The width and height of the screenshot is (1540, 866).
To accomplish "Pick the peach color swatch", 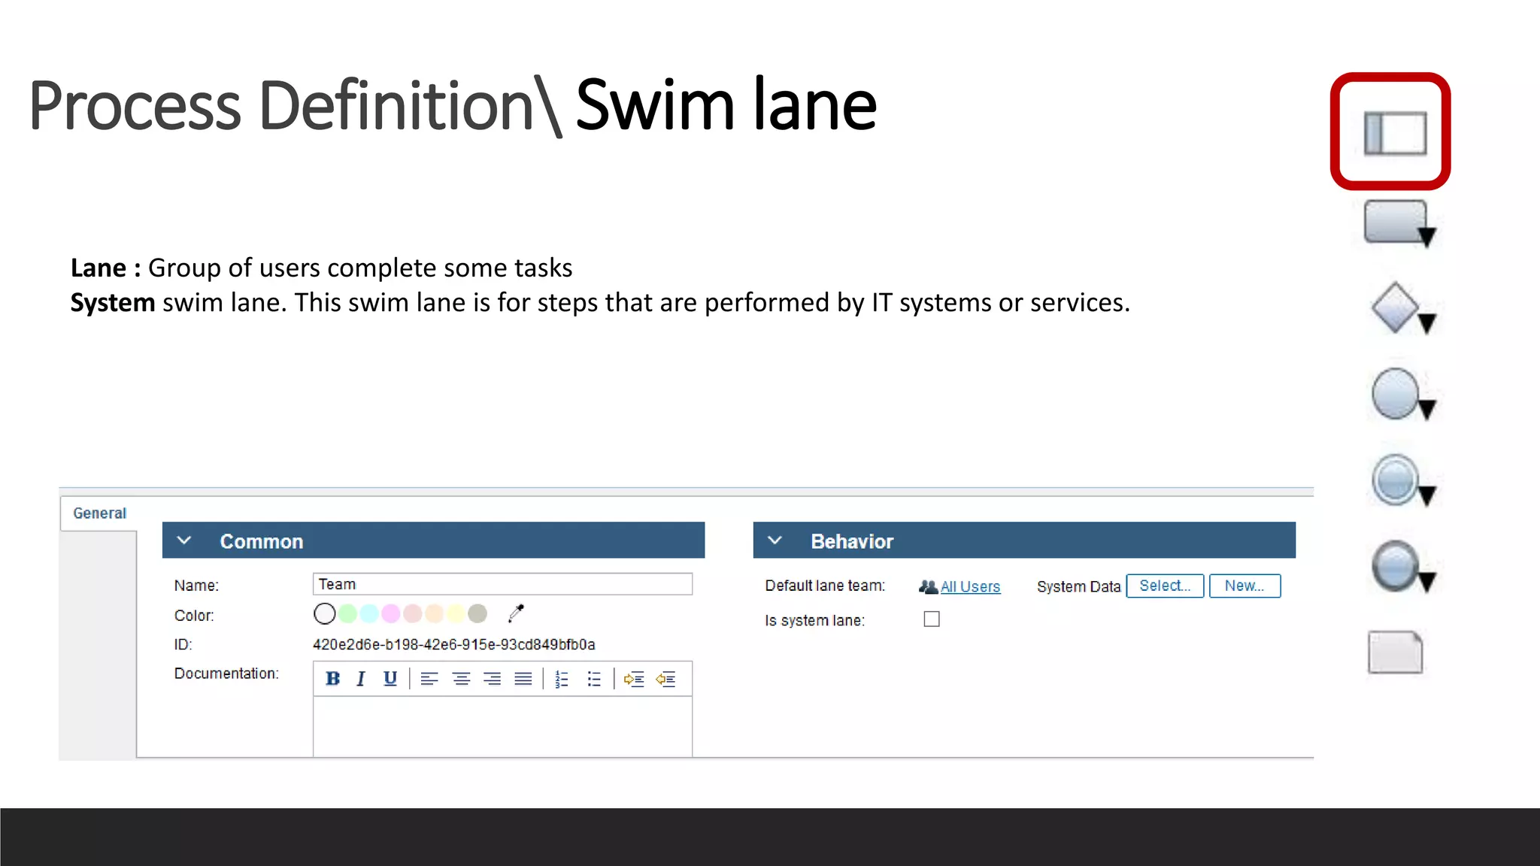I will pos(435,614).
